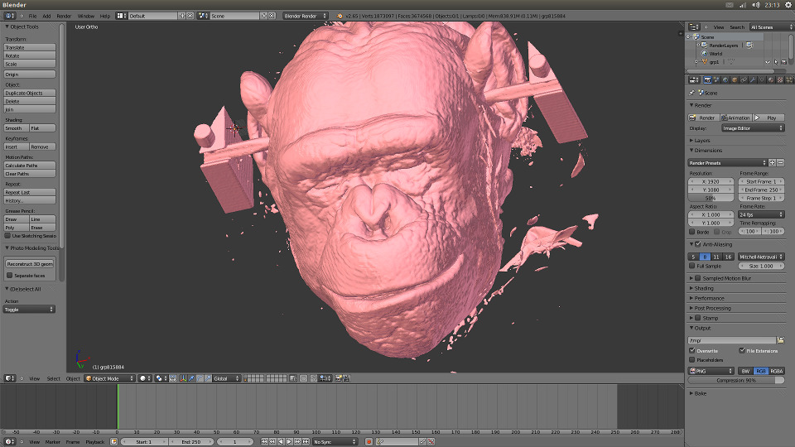This screenshot has height=447, width=795.
Task: Select the translate manipulator arrow icon
Action: point(191,378)
